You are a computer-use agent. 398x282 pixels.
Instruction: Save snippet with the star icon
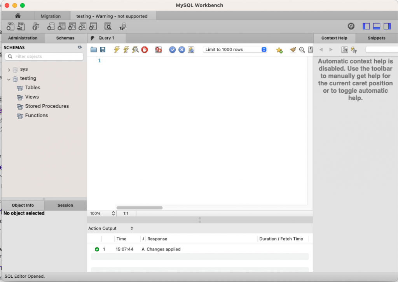coord(279,50)
